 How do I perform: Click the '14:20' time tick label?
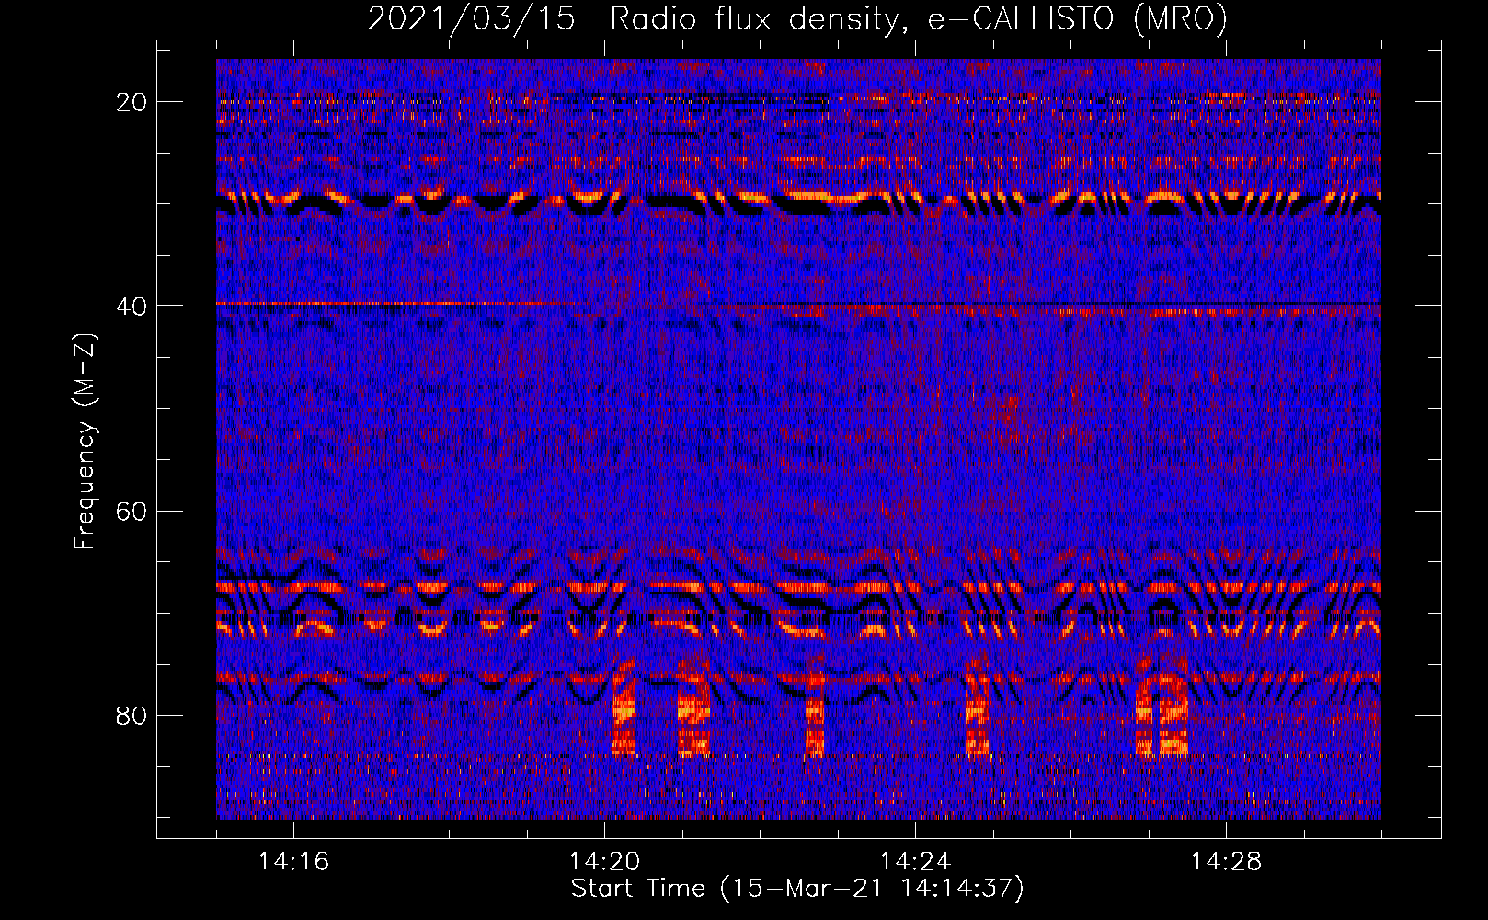click(604, 862)
